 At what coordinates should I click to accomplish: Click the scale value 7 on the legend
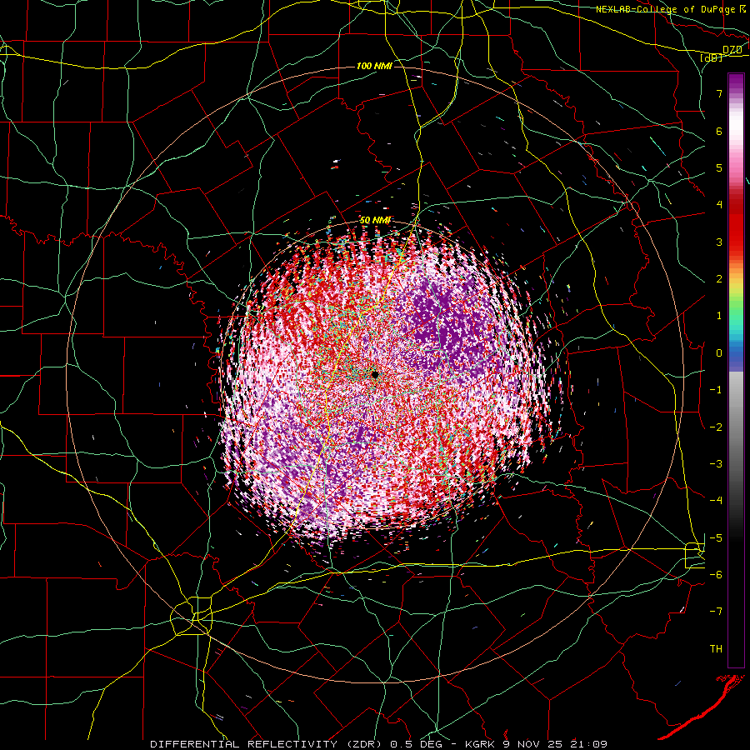[x=719, y=93]
